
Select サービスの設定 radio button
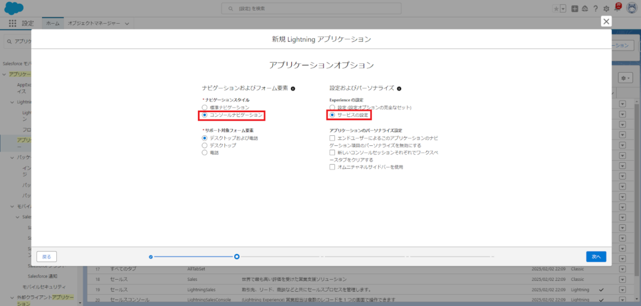tap(332, 115)
